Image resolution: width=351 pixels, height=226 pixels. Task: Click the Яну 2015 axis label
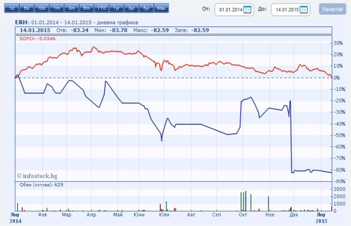pos(322,218)
